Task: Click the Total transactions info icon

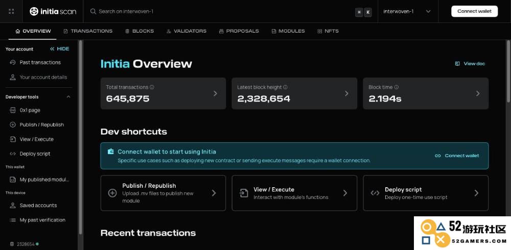Action: [152, 87]
